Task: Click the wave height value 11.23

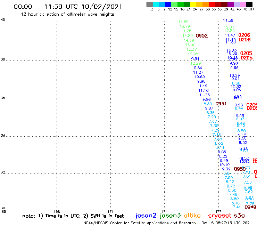Action: 205,95
